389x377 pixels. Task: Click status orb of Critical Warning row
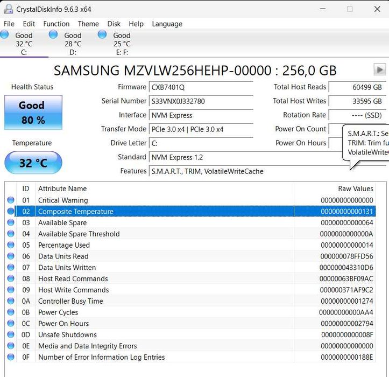click(x=11, y=200)
